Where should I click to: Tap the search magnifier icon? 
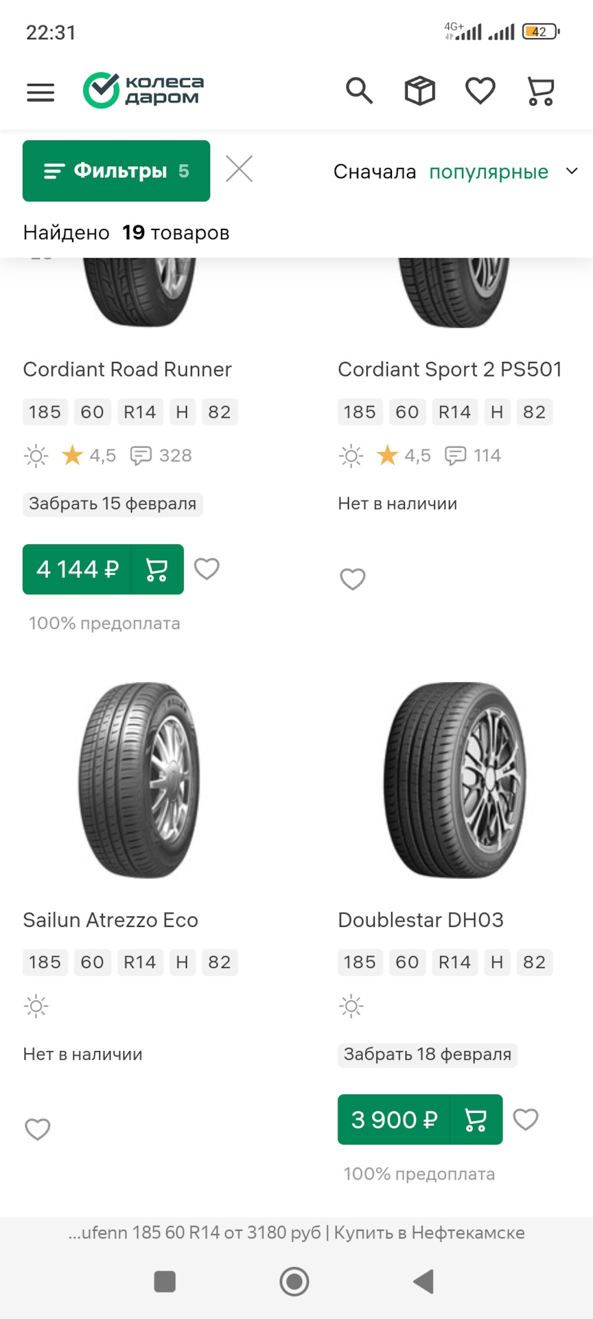coord(359,91)
